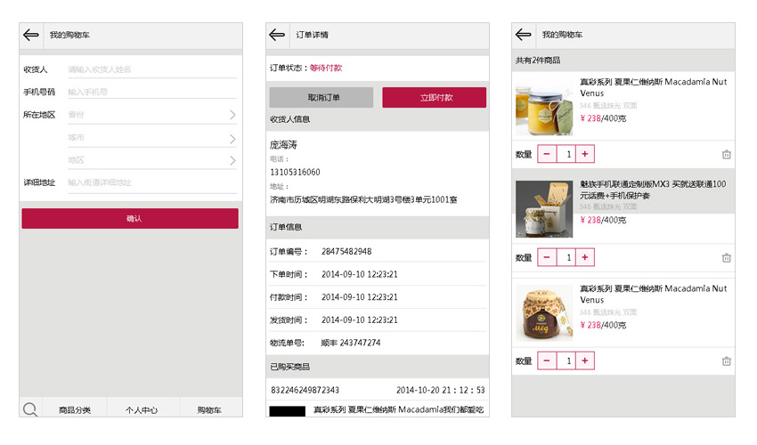Tap back arrow on the cart list screen
The image size is (757, 445).
(x=523, y=36)
